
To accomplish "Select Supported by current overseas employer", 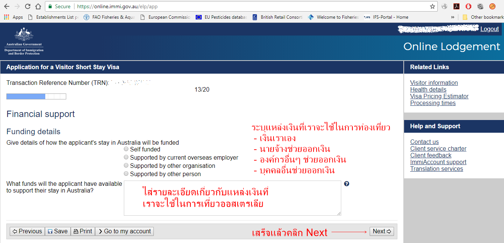I will tap(126, 157).
